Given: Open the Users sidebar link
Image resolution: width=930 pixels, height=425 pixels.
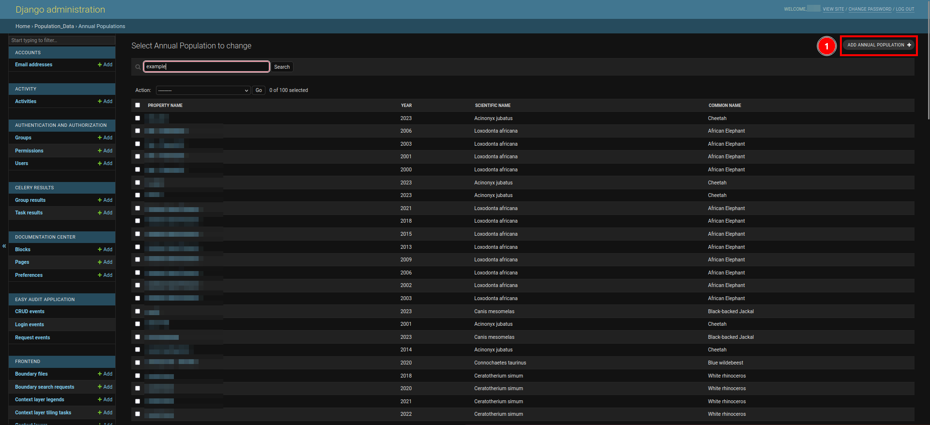Looking at the screenshot, I should [x=21, y=163].
